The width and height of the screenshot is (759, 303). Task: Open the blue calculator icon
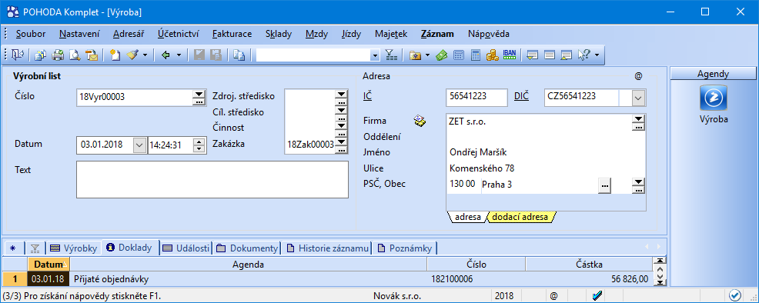[x=458, y=55]
